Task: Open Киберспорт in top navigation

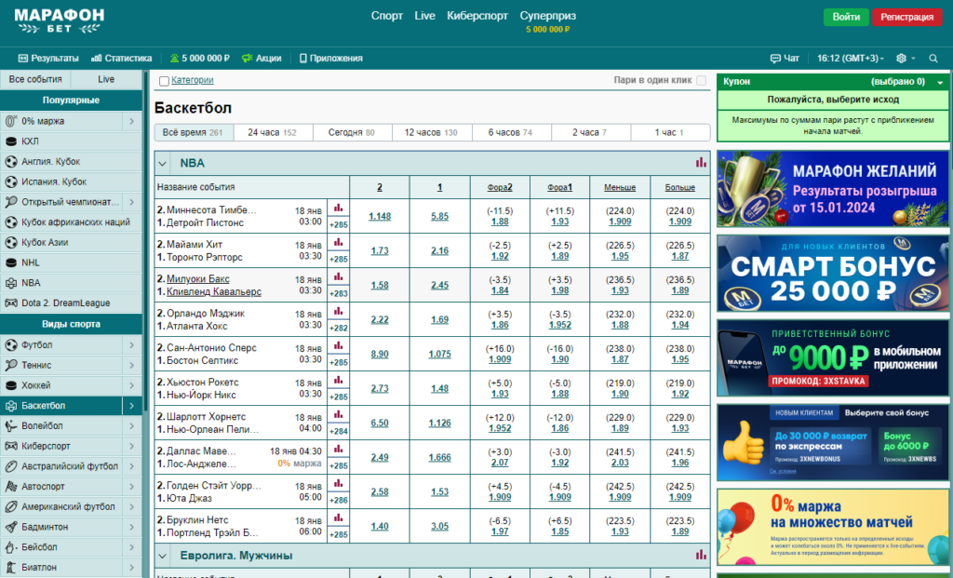Action: point(477,16)
